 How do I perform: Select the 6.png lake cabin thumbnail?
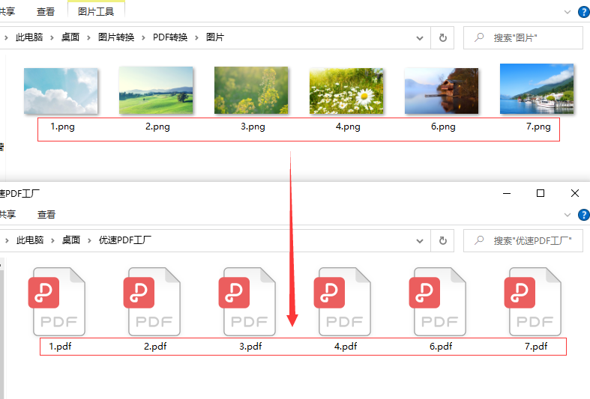coord(442,91)
